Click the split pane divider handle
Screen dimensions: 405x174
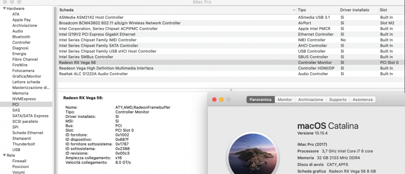pyautogui.click(x=231, y=90)
